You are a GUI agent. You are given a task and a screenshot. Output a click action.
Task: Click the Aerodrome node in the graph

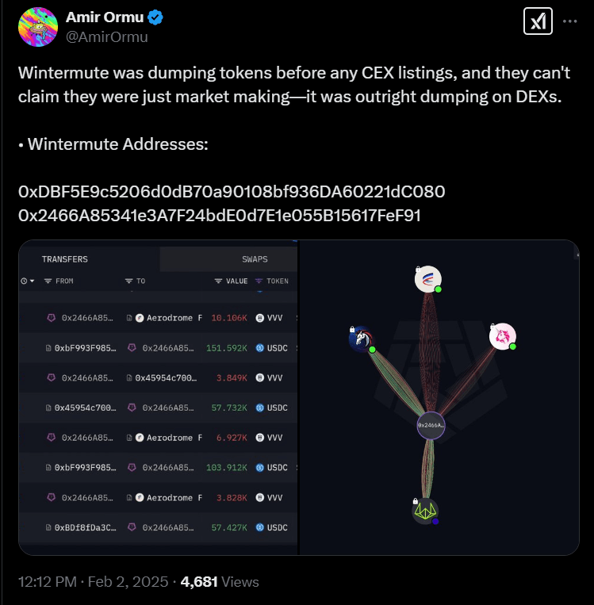(x=427, y=278)
